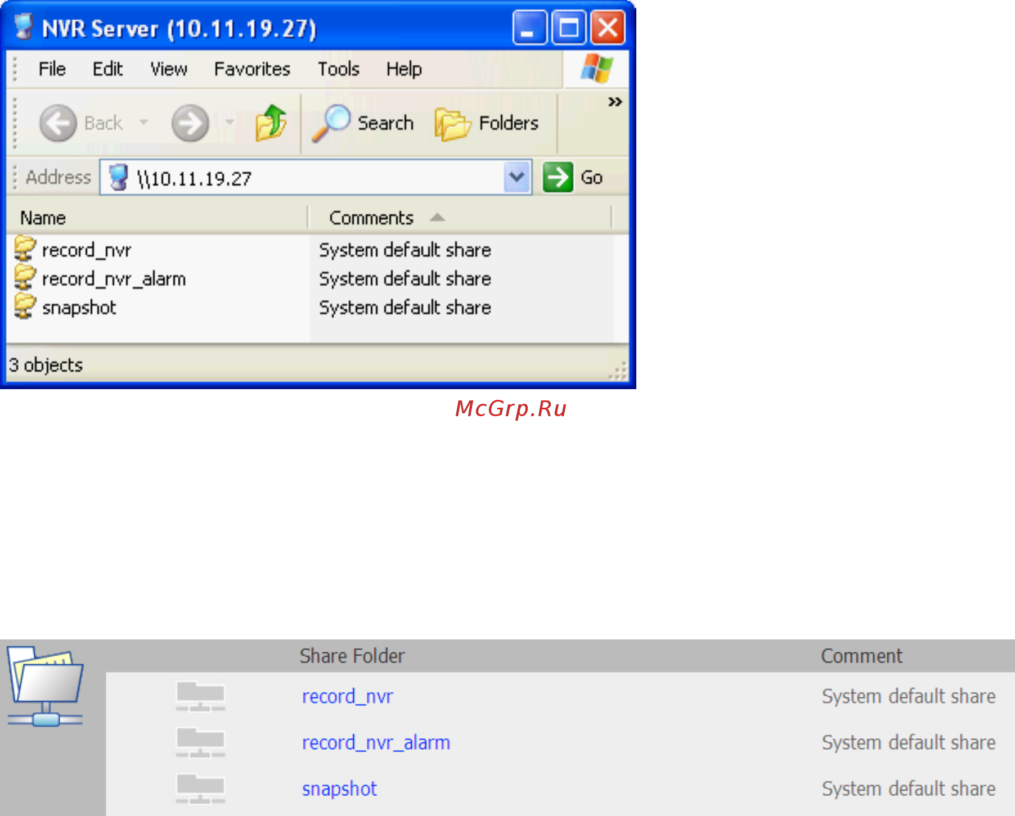Viewport: 1015px width, 816px height.
Task: Click the '3 objects' status bar text
Action: tap(46, 365)
